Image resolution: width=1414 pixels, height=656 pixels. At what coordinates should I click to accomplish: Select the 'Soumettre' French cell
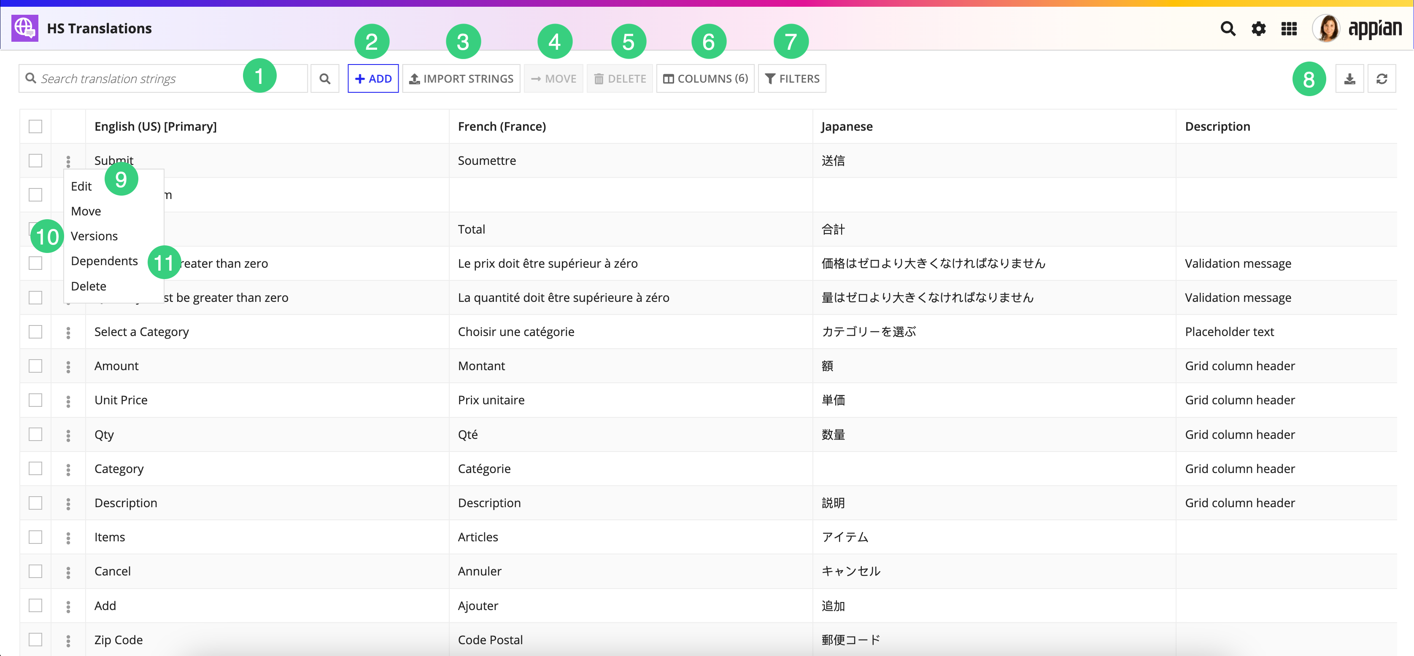click(631, 160)
